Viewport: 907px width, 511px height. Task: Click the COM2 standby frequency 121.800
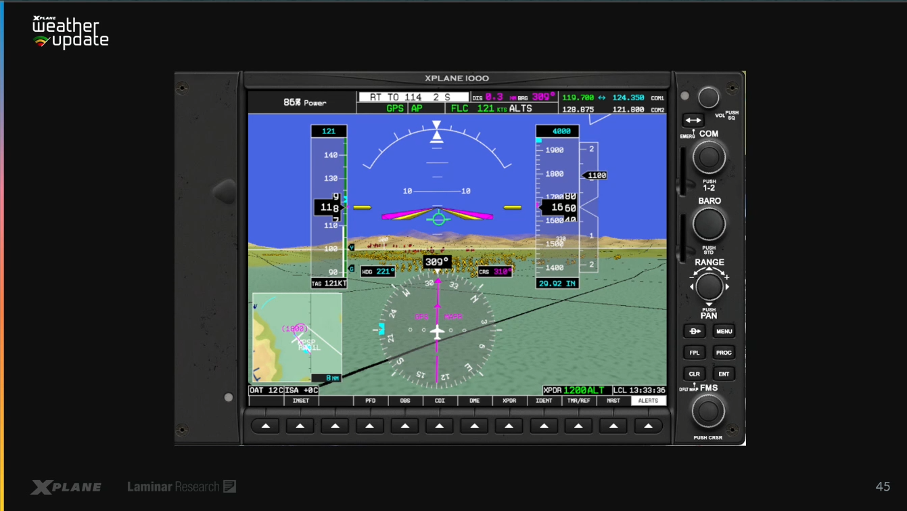(x=628, y=109)
